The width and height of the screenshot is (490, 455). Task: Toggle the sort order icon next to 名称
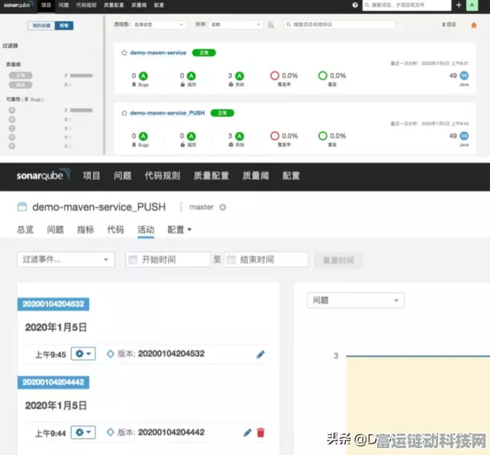271,24
